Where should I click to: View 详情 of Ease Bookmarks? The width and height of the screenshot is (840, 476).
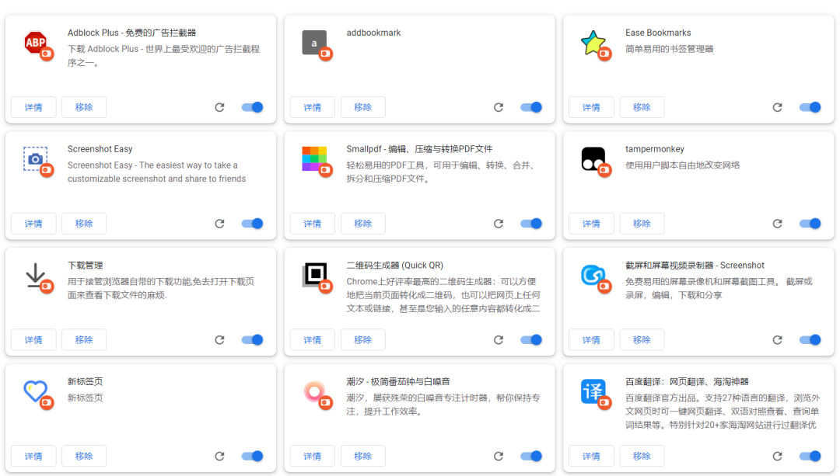[591, 107]
